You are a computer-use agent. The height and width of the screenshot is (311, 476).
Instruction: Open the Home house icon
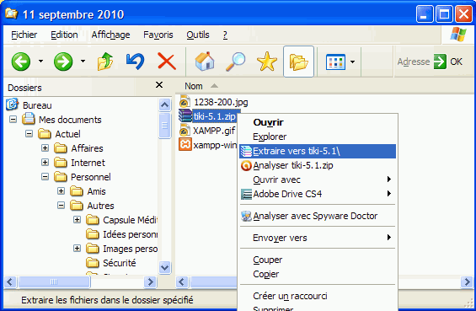[x=205, y=62]
